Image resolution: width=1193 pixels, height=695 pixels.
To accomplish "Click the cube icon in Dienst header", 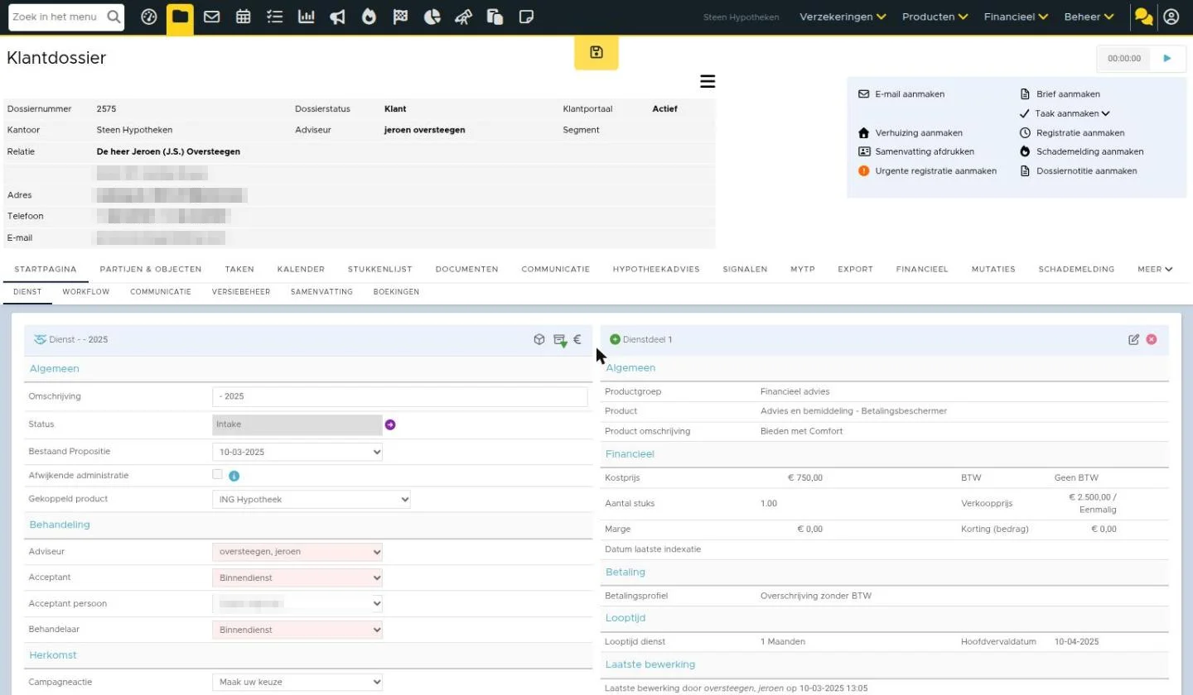I will [x=539, y=339].
